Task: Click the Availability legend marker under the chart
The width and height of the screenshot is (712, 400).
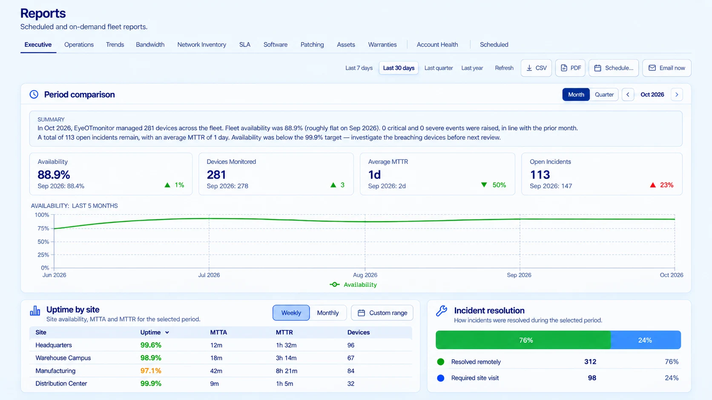Action: tap(335, 285)
